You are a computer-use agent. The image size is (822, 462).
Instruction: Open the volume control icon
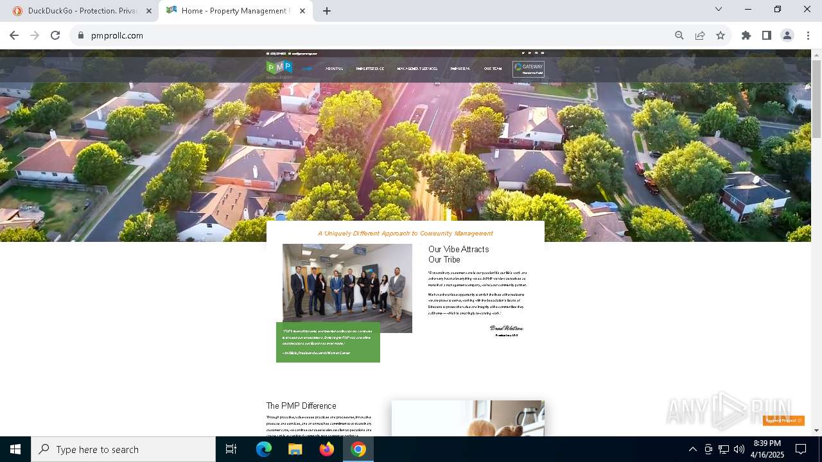click(x=739, y=449)
